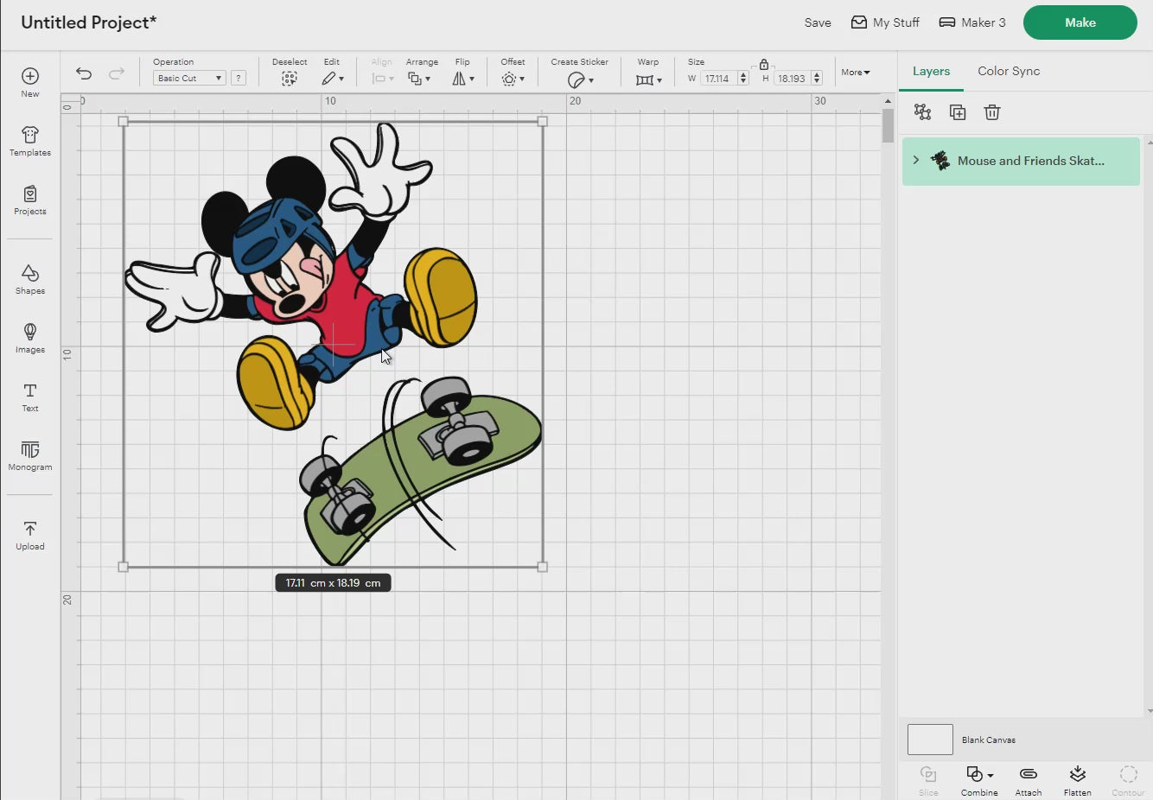Open the Flip dropdown
Viewport: 1153px width, 800px height.
click(x=463, y=79)
